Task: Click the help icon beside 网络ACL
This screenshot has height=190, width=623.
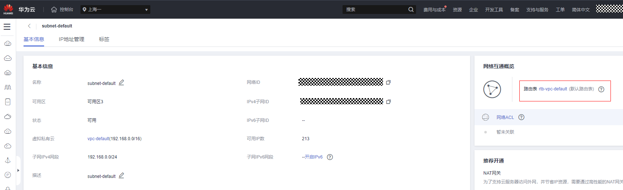Action: [x=521, y=117]
